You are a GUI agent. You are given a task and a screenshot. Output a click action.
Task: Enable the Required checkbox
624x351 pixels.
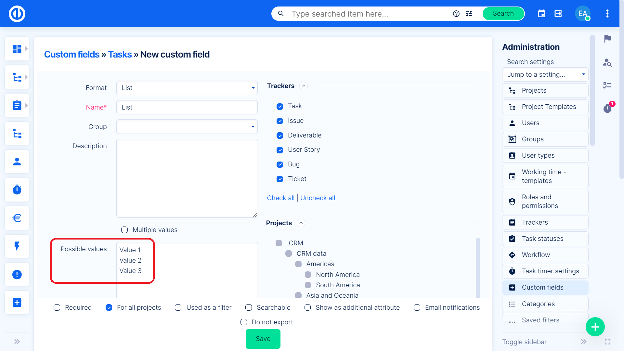57,307
